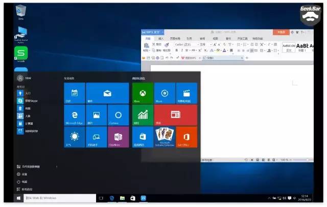Click the Windows Start button on taskbar

click(18, 198)
